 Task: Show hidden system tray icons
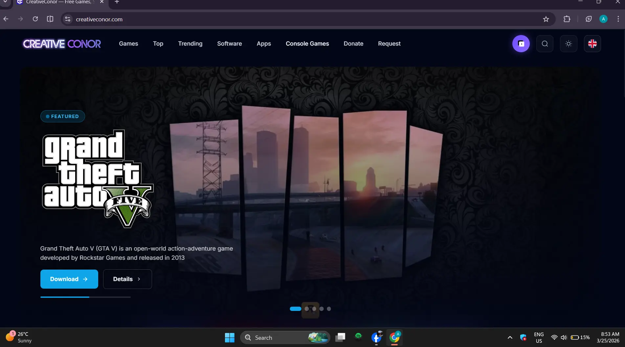(x=510, y=337)
